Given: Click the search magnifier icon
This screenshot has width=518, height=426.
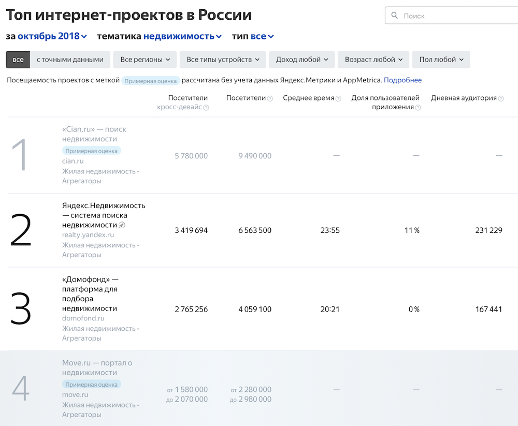Looking at the screenshot, I should (x=394, y=15).
